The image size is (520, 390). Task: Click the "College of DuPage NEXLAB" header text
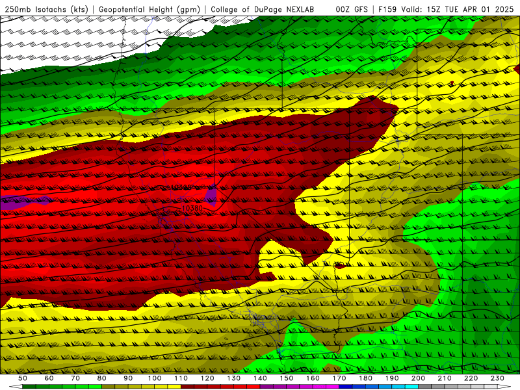pyautogui.click(x=263, y=10)
